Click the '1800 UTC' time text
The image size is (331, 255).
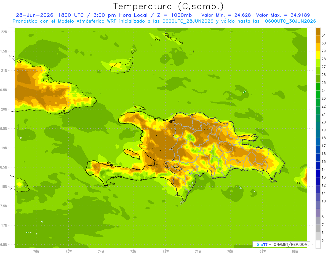pyautogui.click(x=72, y=15)
